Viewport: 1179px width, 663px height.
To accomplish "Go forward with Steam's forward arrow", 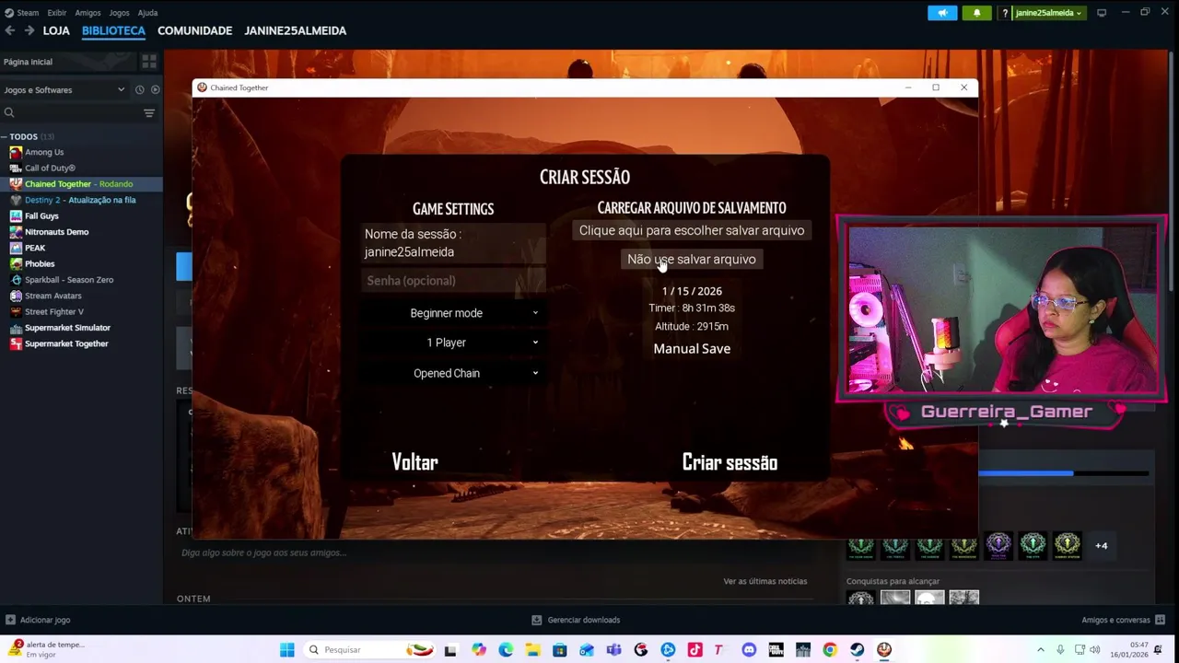I will (x=29, y=30).
